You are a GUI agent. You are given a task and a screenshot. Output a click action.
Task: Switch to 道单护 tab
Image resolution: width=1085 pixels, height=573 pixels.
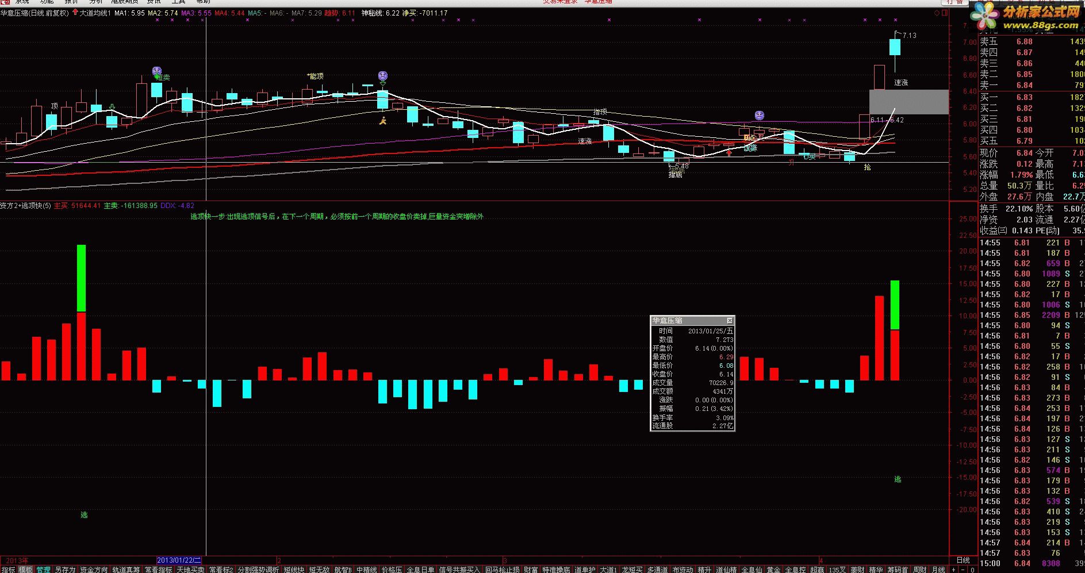pos(585,570)
